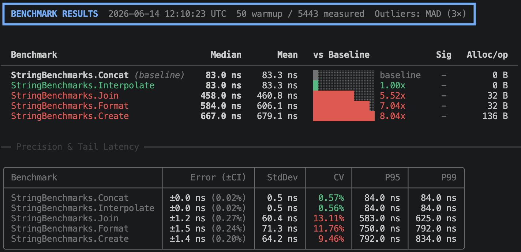Click the StdDev column header
This screenshot has width=521, height=252.
click(x=282, y=177)
